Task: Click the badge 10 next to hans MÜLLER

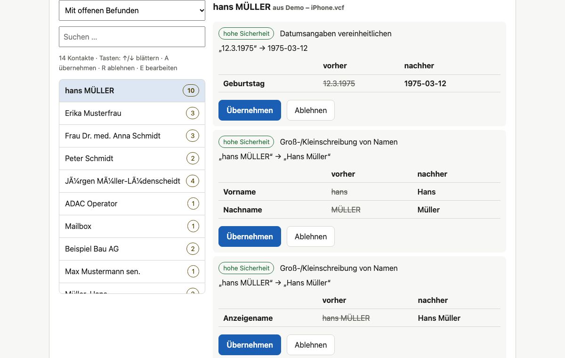Action: point(191,91)
